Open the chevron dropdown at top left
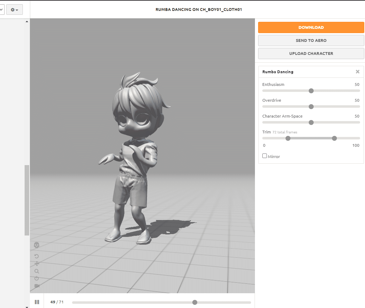Image resolution: width=365 pixels, height=308 pixels. click(x=1, y=10)
